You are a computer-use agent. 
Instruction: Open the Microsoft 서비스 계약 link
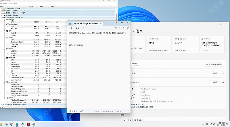click(138, 104)
